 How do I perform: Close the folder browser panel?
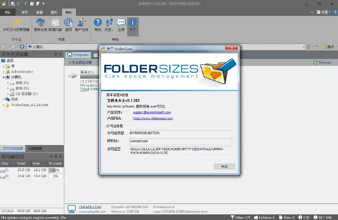coord(60,54)
